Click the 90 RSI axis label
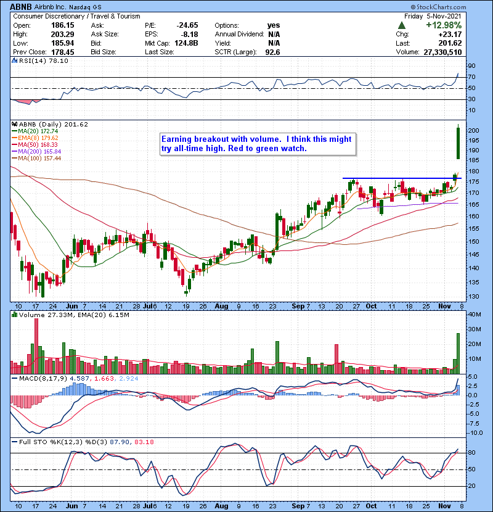The image size is (493, 512). (x=472, y=66)
